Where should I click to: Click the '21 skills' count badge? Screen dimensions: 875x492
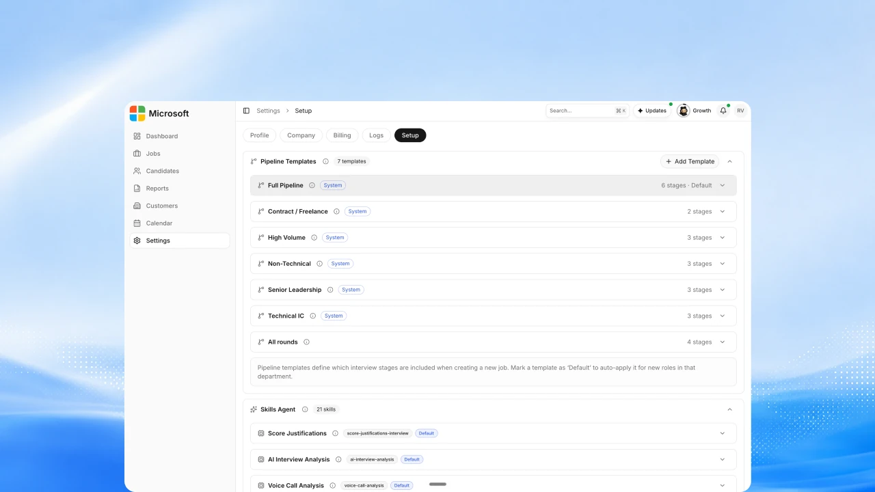pos(326,409)
